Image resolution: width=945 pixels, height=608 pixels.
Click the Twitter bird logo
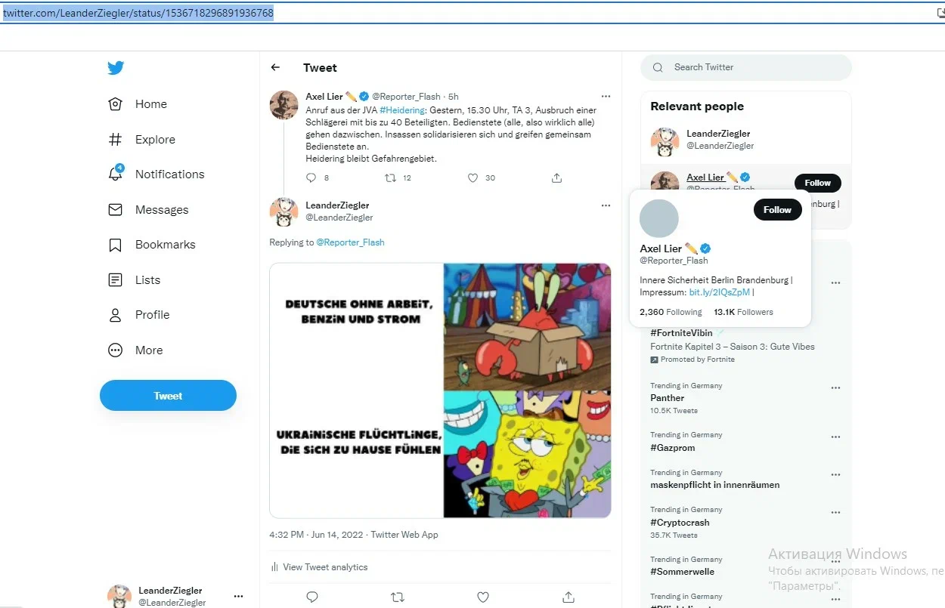click(x=115, y=68)
